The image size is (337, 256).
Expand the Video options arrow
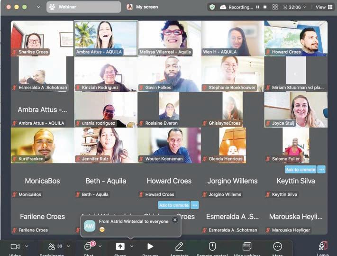27,246
